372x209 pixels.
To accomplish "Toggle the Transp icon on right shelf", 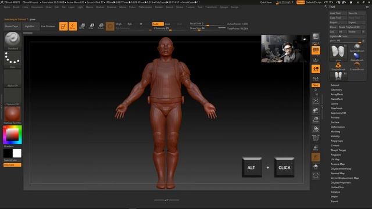I will coord(316,148).
